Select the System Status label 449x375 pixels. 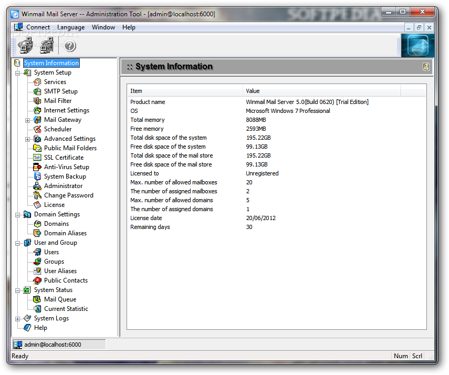pyautogui.click(x=53, y=290)
